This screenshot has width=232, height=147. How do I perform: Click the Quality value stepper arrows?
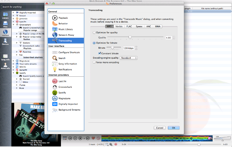point(174,38)
